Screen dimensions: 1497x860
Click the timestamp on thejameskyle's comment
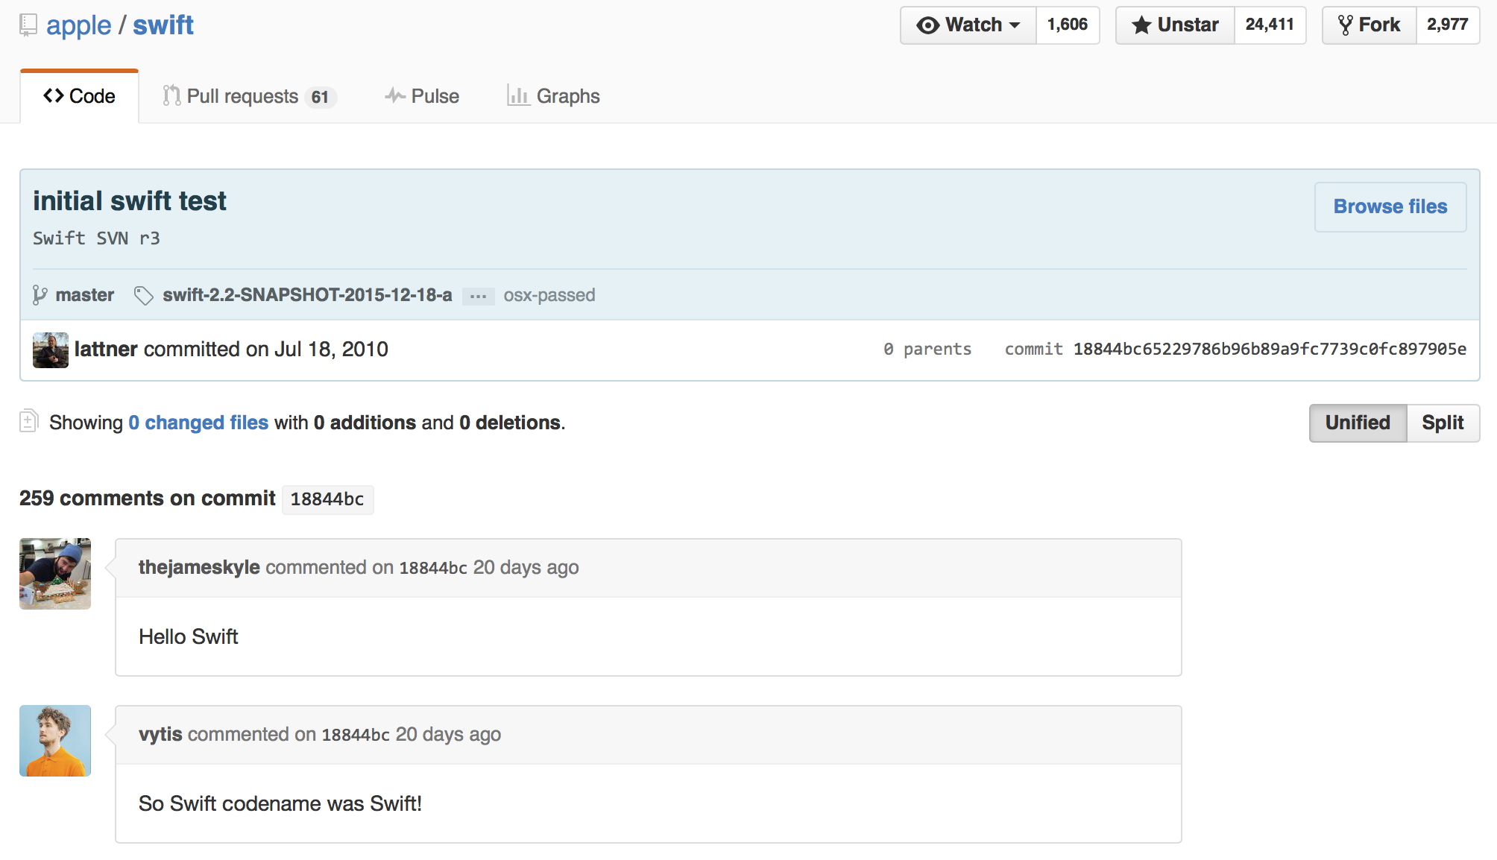pos(526,567)
